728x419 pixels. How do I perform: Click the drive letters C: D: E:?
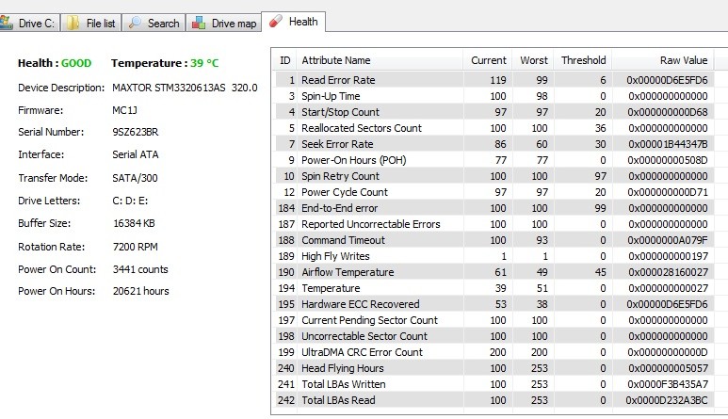pyautogui.click(x=130, y=201)
